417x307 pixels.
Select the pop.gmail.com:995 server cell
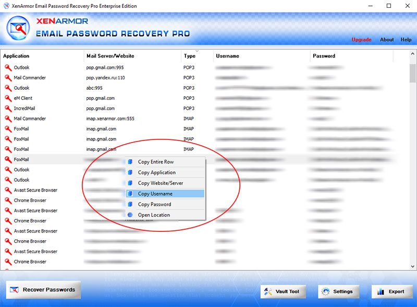tap(105, 68)
